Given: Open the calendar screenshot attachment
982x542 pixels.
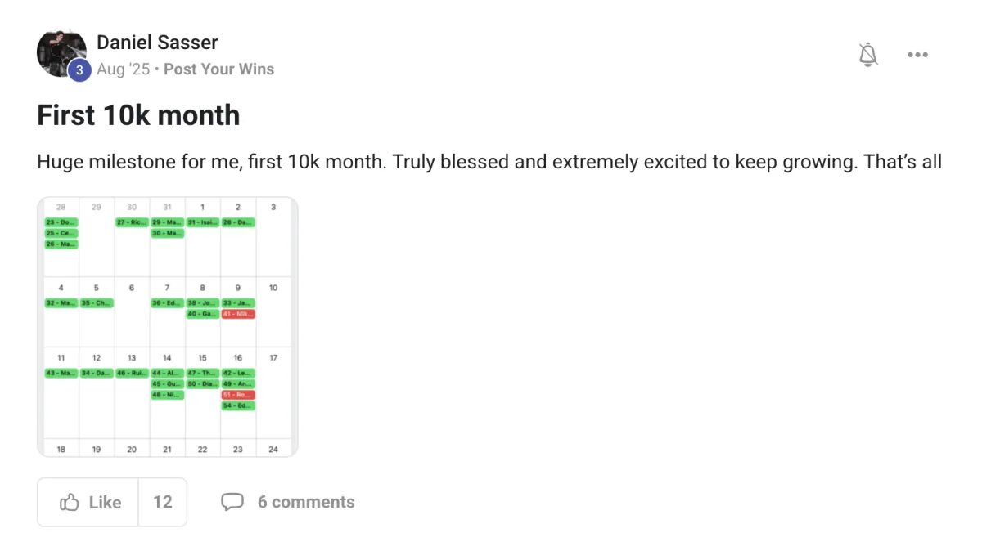Looking at the screenshot, I should pos(168,327).
